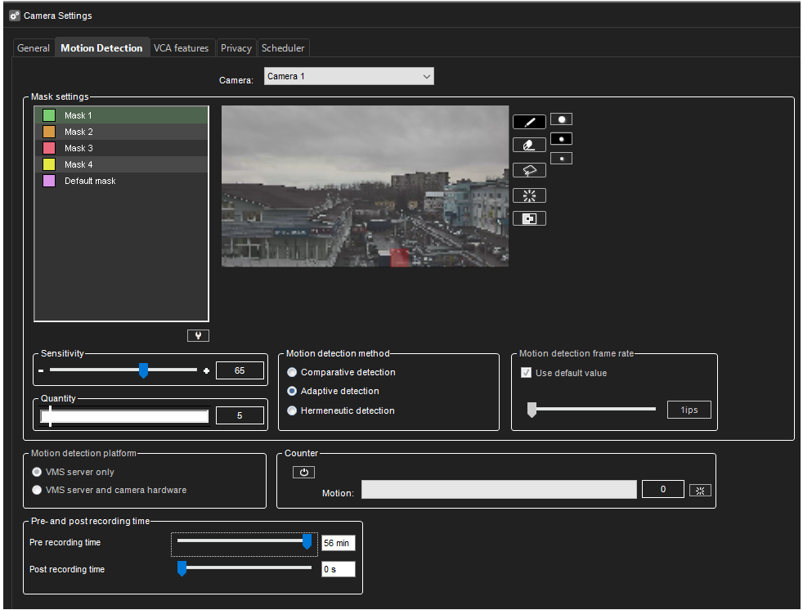Screen dimensions: 803x610
Task: Choose the polygon erase tool
Action: [x=529, y=169]
